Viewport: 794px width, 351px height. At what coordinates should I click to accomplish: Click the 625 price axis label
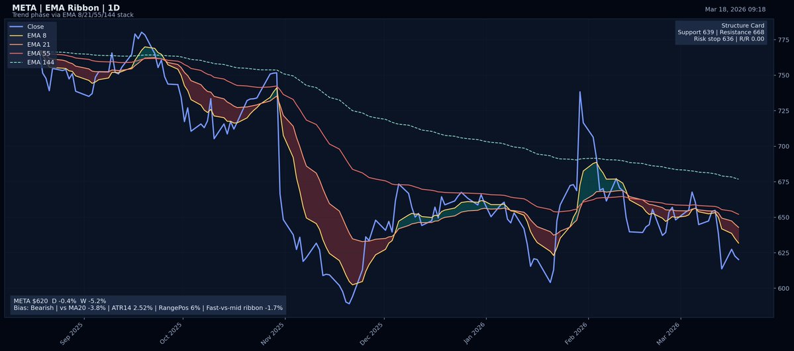[x=784, y=253]
